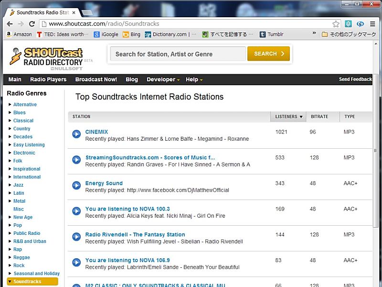Bookmark this page with the star
This screenshot has width=382, height=287.
[336, 24]
